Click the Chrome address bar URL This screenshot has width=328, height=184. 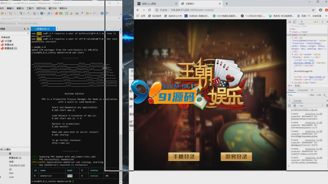click(192, 10)
